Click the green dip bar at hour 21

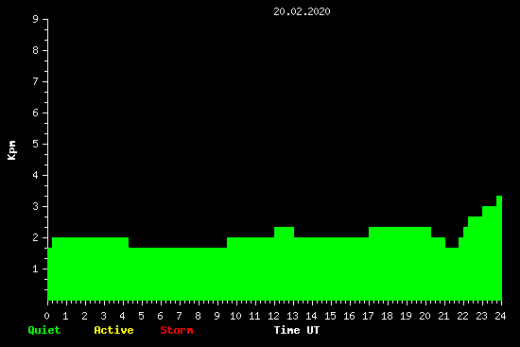pos(452,274)
